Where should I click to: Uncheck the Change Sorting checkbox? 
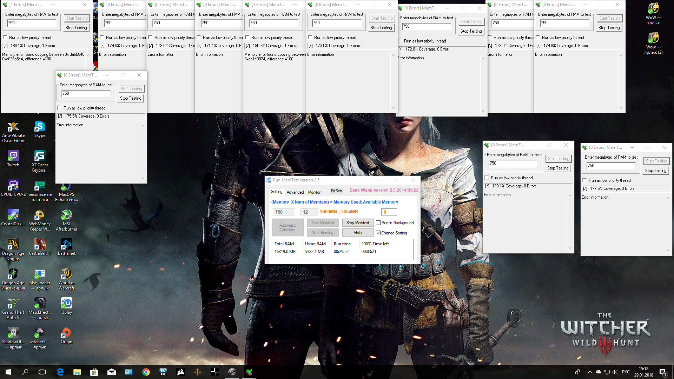coord(378,233)
